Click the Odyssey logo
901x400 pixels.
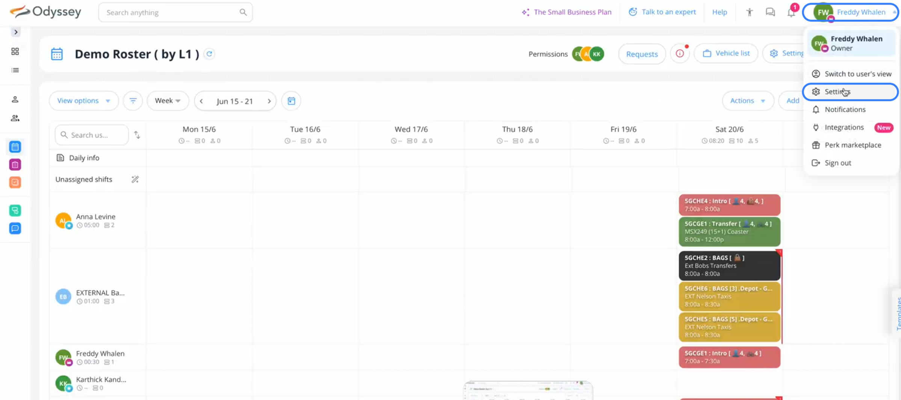tap(45, 12)
